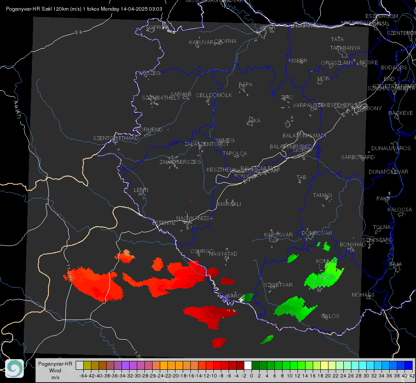The image size is (416, 383).
Task: Click the MÓR town label
Action: coord(324,79)
